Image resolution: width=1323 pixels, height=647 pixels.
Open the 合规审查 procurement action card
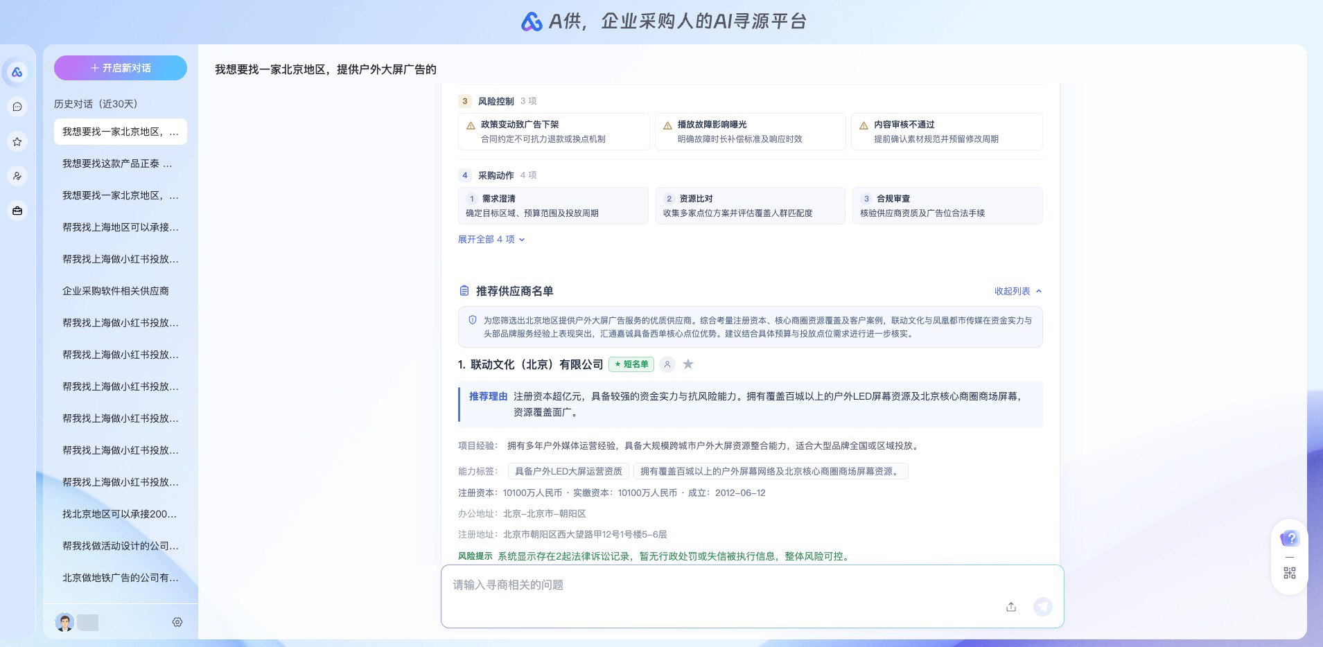click(x=947, y=206)
